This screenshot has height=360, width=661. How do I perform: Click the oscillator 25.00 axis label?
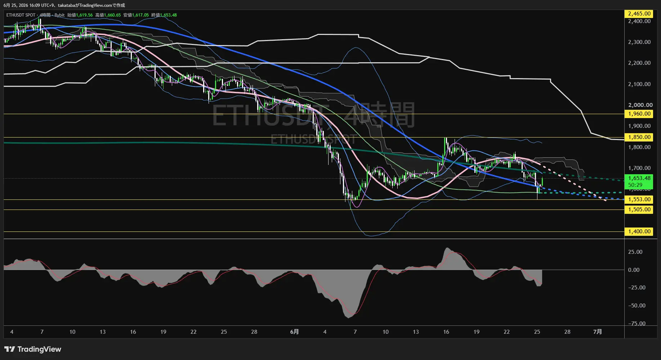[635, 252]
